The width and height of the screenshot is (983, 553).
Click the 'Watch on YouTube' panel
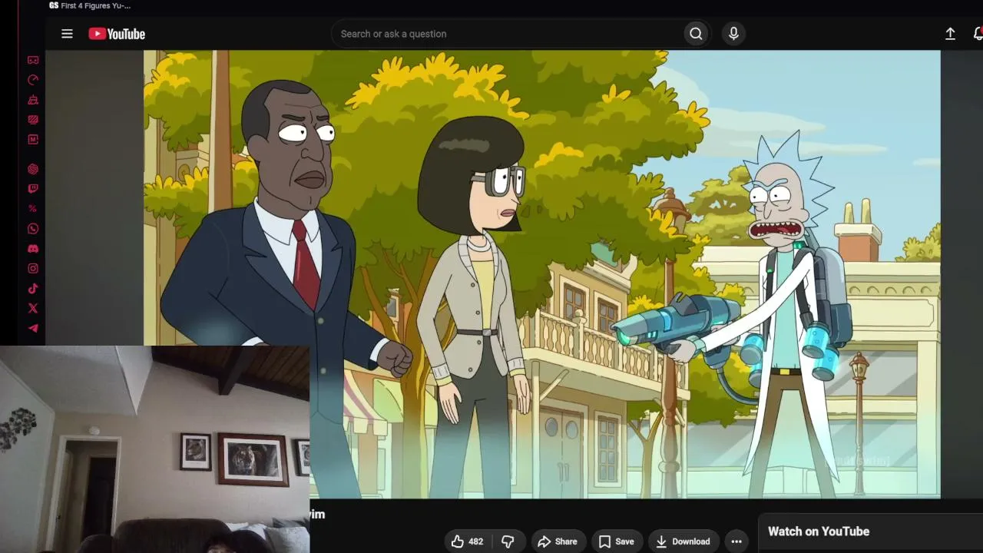coord(870,531)
